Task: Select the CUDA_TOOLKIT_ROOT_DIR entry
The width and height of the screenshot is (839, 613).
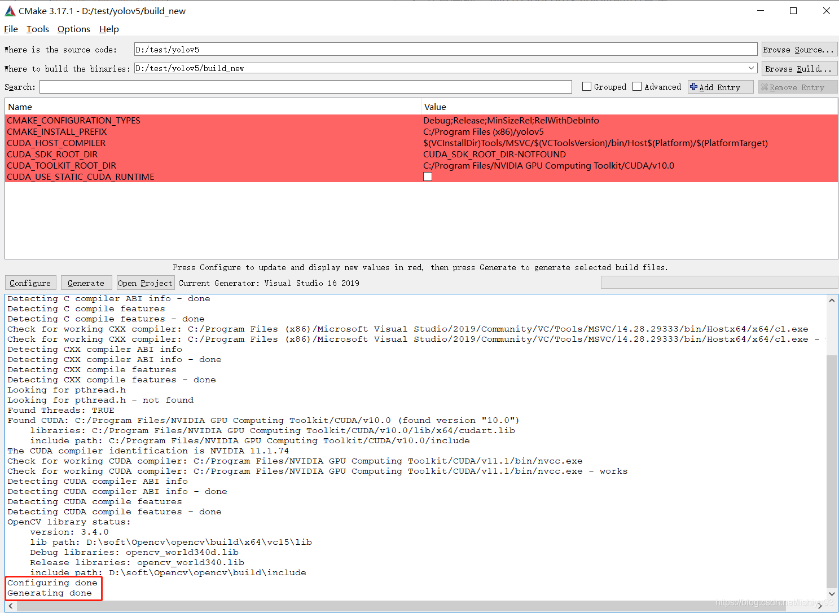Action: click(62, 165)
